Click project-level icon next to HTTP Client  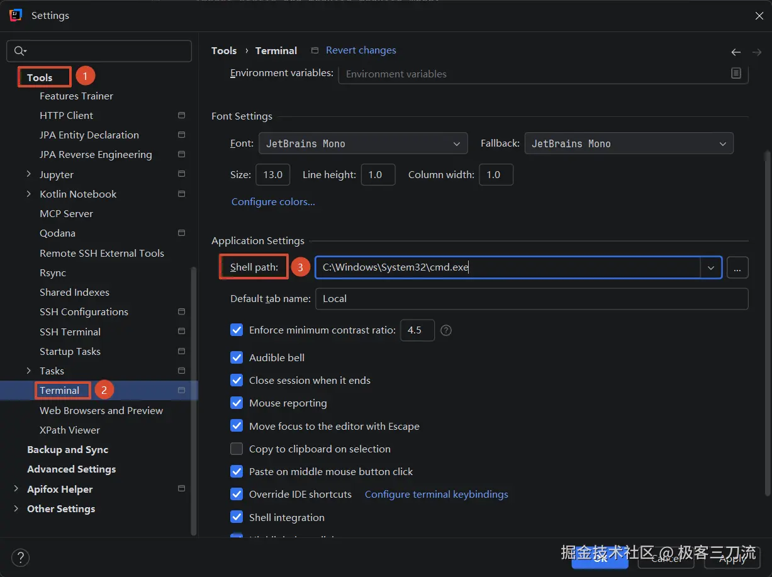click(181, 115)
